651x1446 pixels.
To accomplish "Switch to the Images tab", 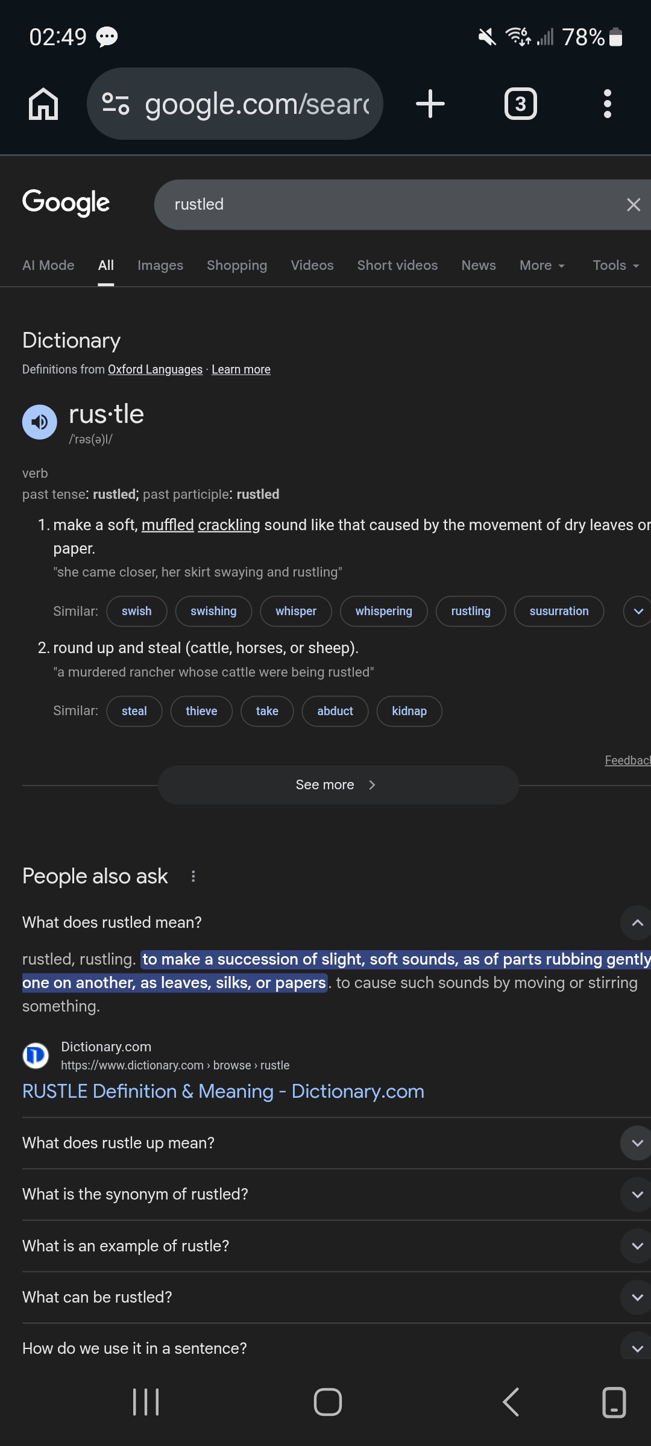I will [x=160, y=266].
